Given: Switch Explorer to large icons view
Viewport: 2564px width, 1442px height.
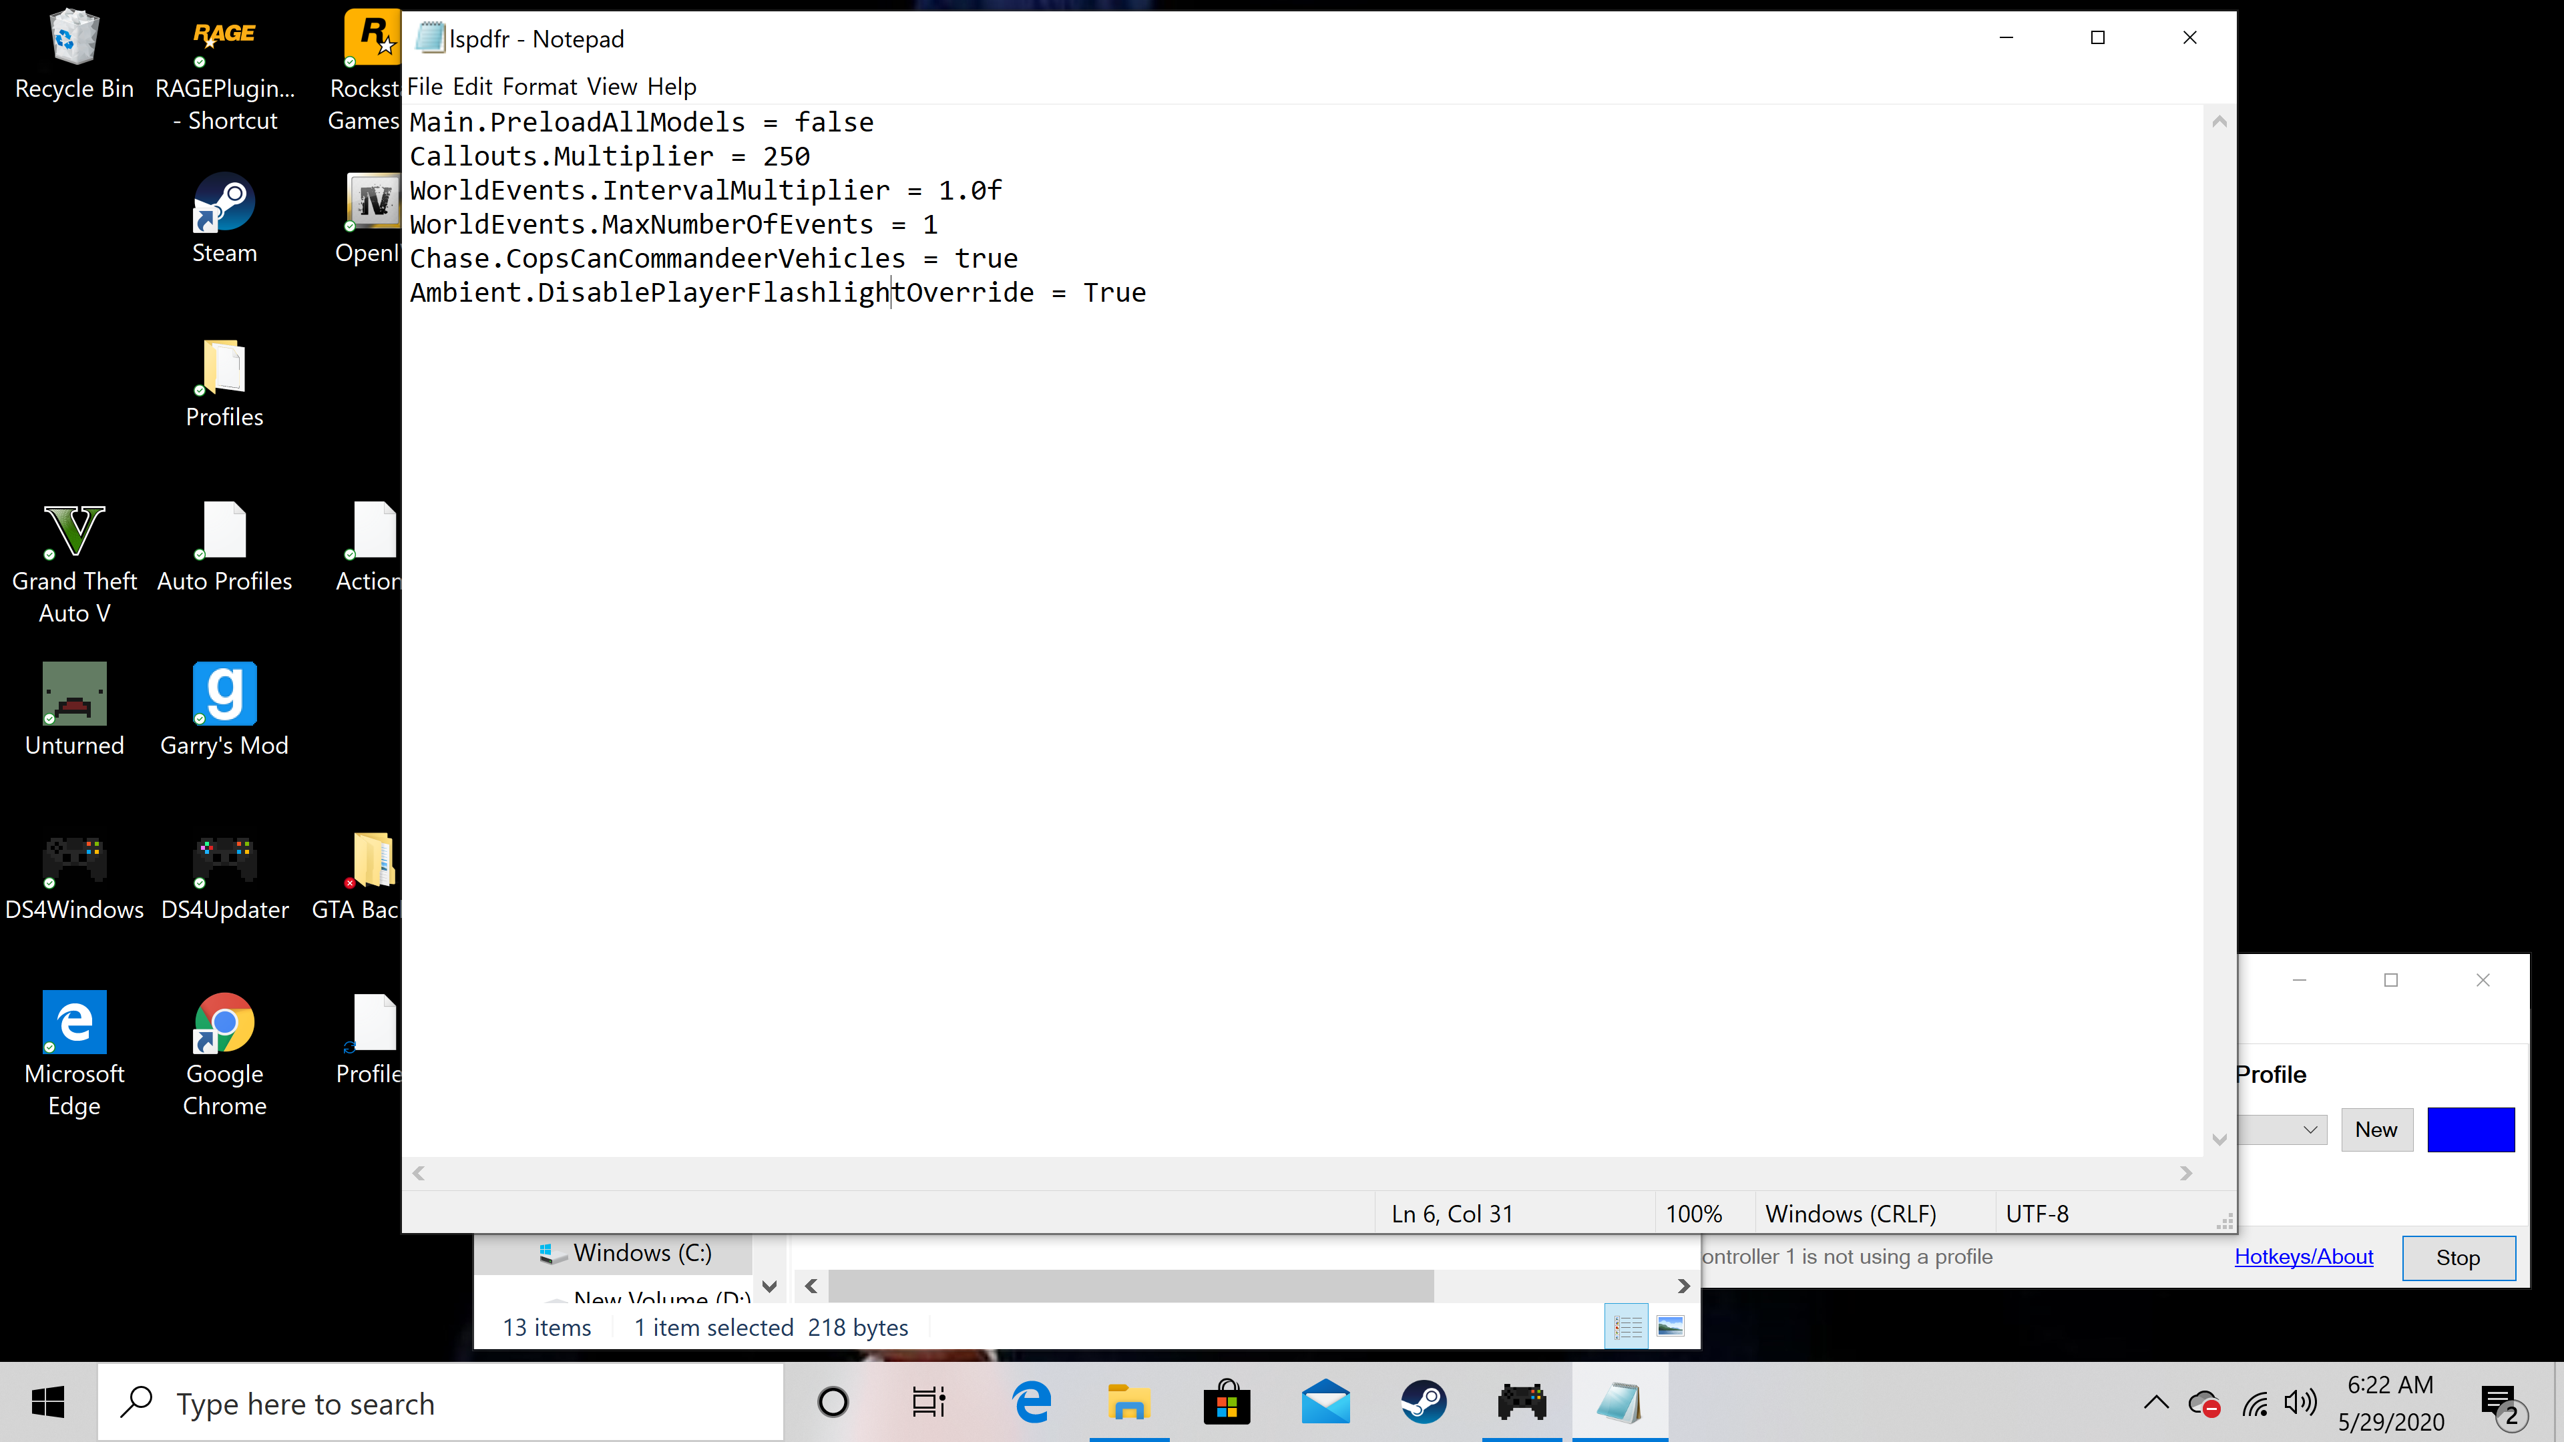Looking at the screenshot, I should click(x=1671, y=1327).
